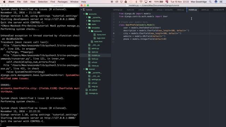Click line number 8 in the editor gutter

point(114,34)
